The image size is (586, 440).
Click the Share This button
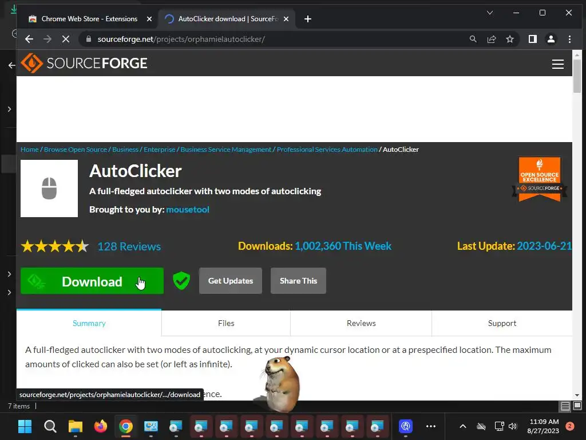(x=298, y=281)
